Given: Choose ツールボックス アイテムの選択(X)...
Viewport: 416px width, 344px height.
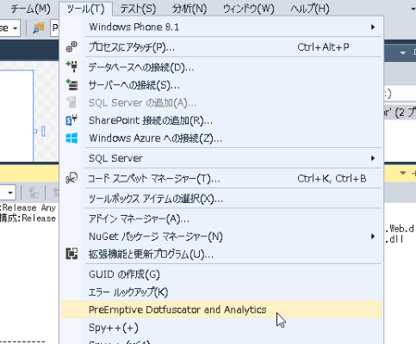Looking at the screenshot, I should pos(221,199).
